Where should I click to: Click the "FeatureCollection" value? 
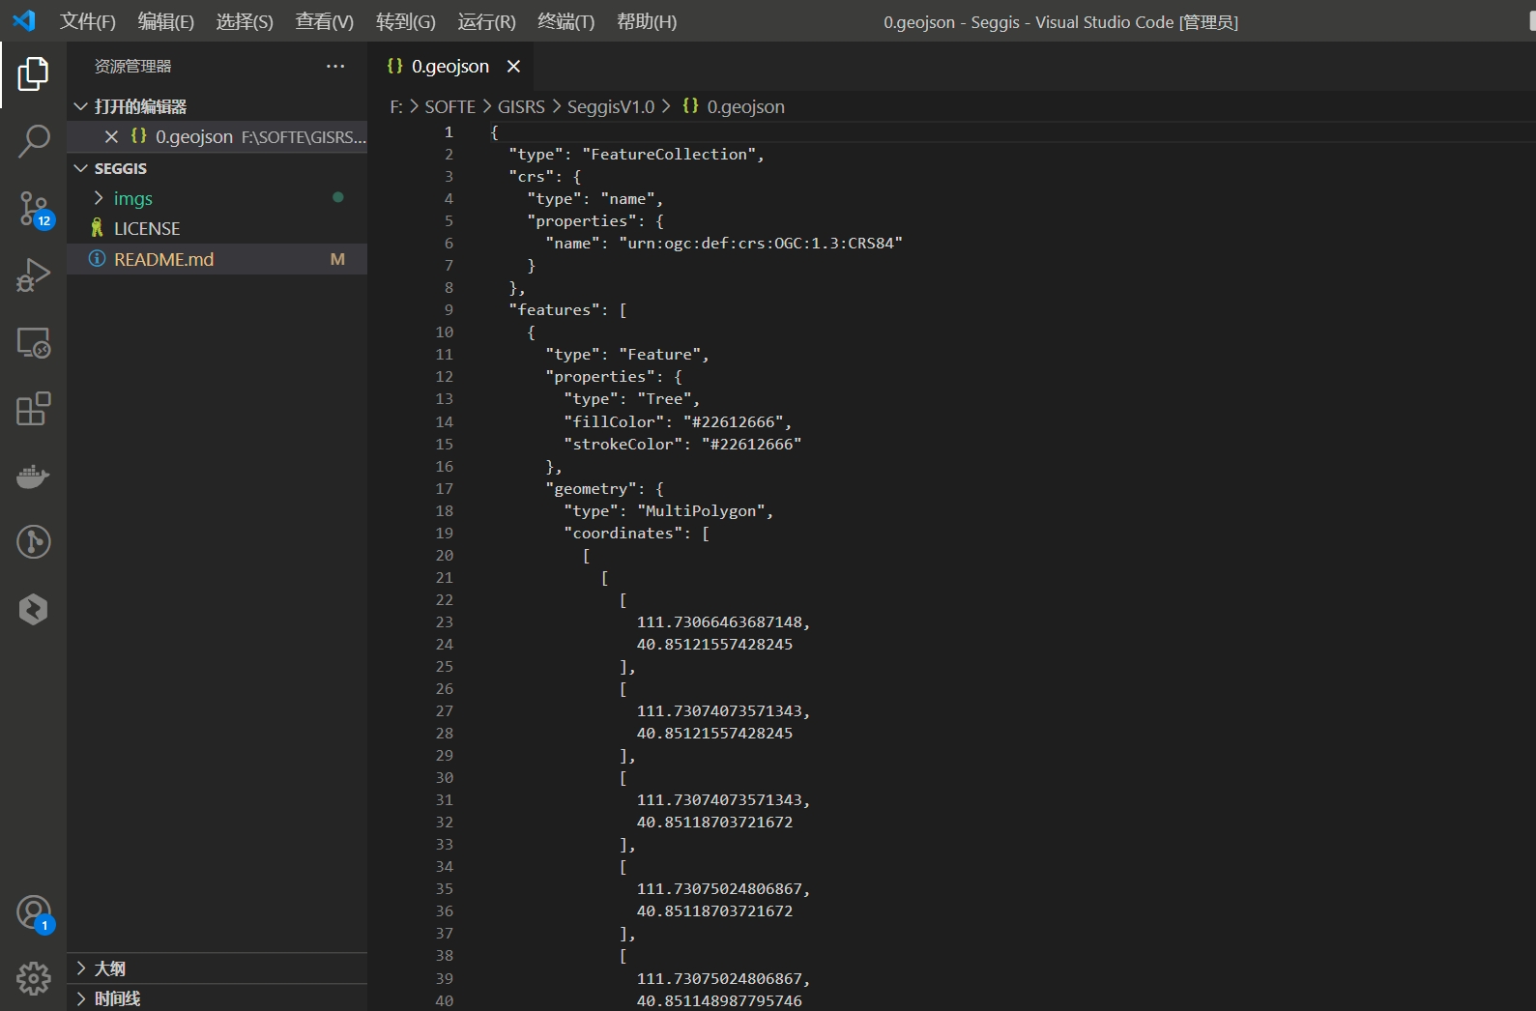(x=669, y=154)
